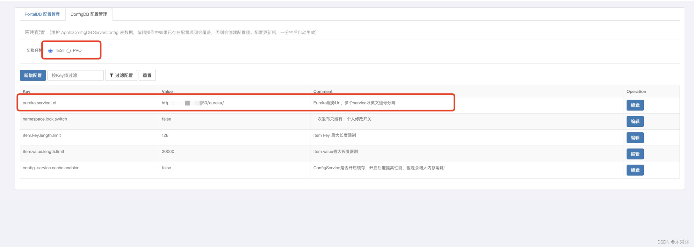Viewport: 694px width, 247px height.
Task: Click the eureka.service.url key cell
Action: 90,105
